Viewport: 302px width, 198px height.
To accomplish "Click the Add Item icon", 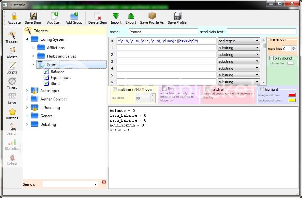I will coord(54,16).
